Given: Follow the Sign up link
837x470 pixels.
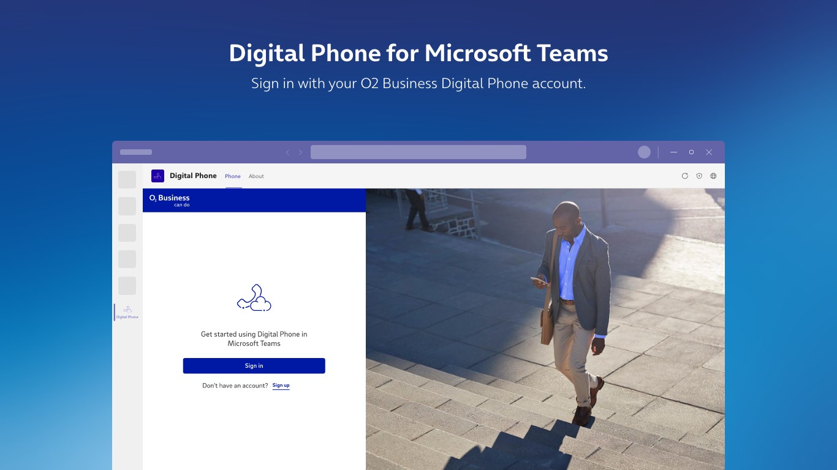Looking at the screenshot, I should point(281,386).
